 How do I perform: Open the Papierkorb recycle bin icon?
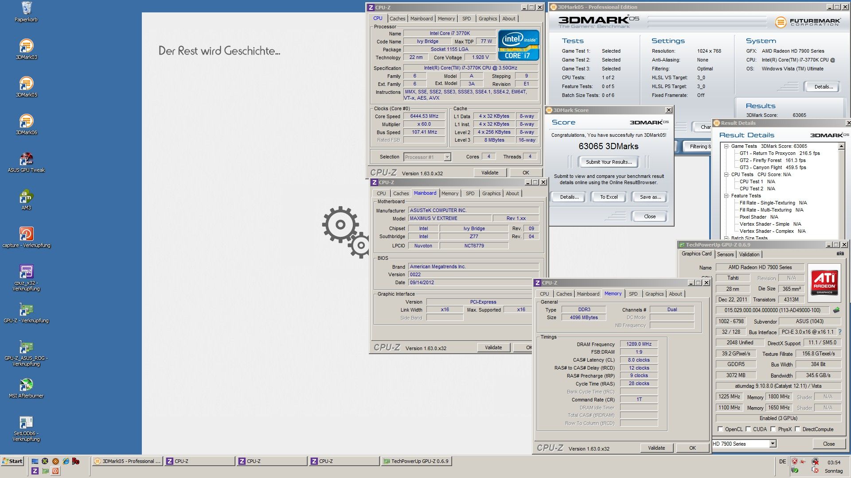26,12
